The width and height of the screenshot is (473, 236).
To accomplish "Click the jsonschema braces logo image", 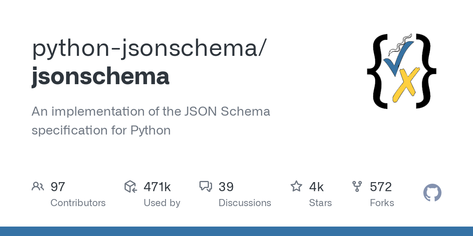I will (402, 71).
